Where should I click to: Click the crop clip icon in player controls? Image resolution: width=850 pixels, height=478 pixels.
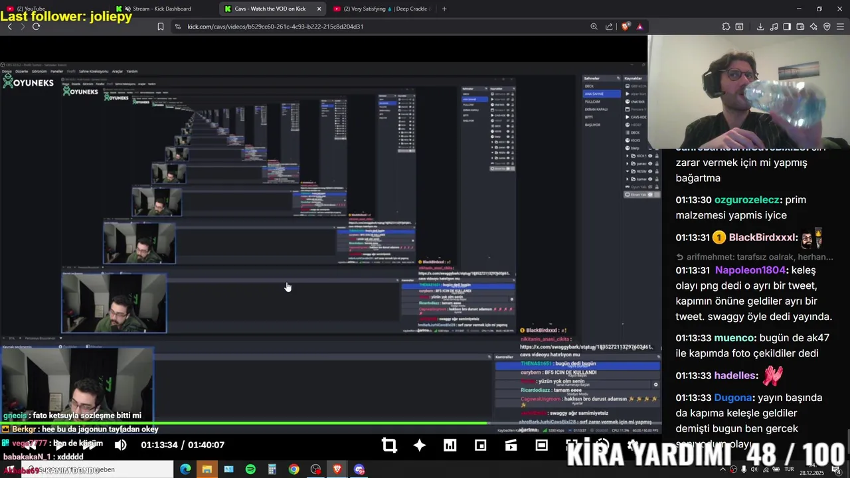389,445
